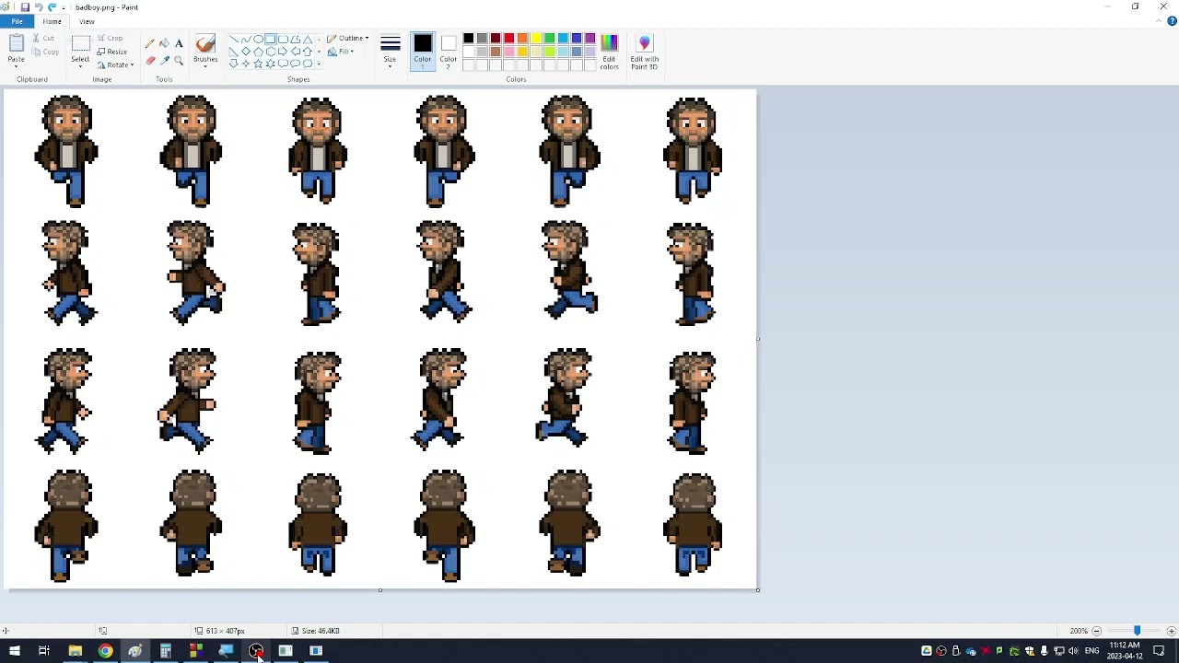Activate Color 2 background slot
The image size is (1179, 663).
pos(448,52)
